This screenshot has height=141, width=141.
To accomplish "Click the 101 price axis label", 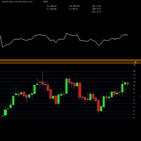I will 134,85.
